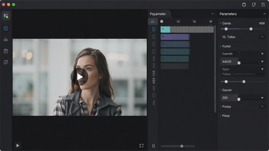The height and width of the screenshot is (151, 269).
Task: Click the timeline zoom slider handle at the bottom
Action: pyautogui.click(x=182, y=146)
